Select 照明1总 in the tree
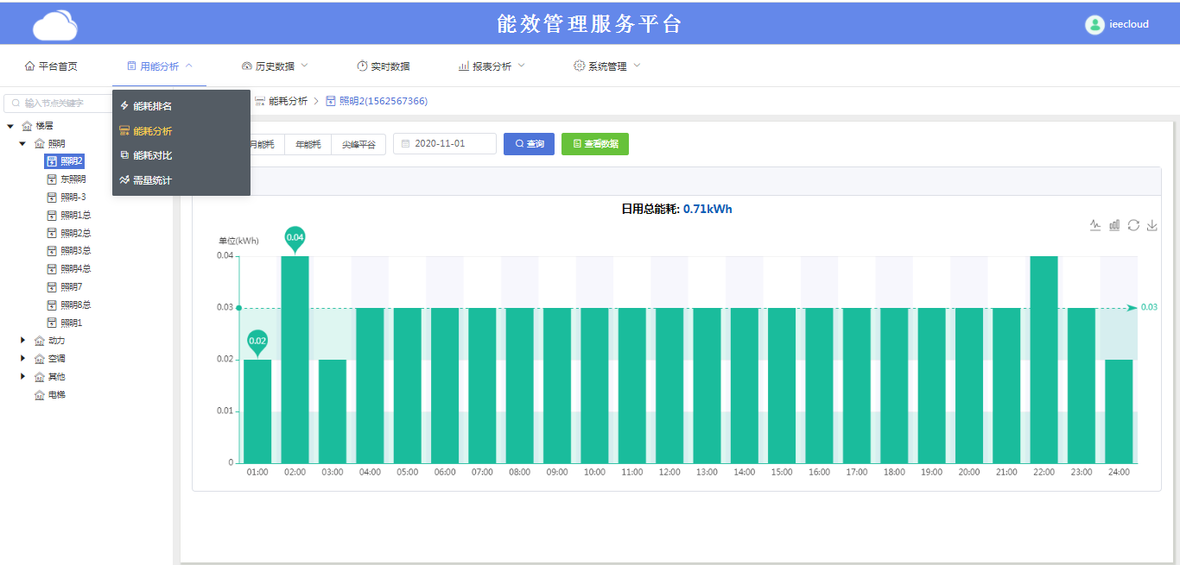Image resolution: width=1180 pixels, height=565 pixels. pos(75,215)
